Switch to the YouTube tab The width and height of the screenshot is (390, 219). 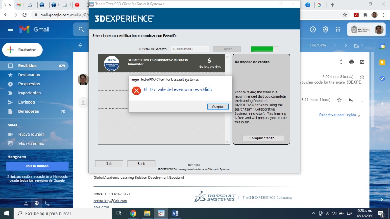pos(77,5)
